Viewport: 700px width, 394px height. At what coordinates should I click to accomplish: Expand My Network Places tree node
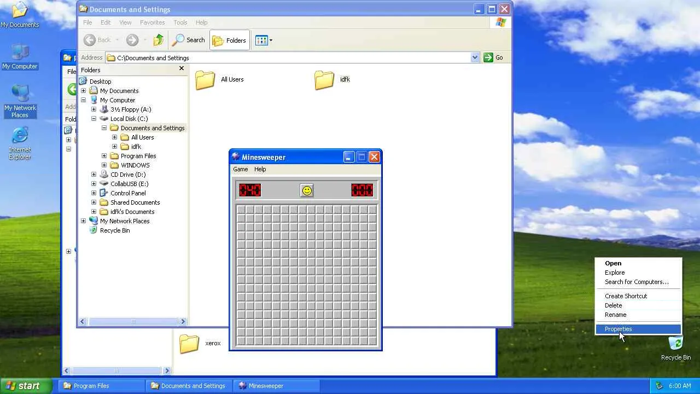coord(83,221)
